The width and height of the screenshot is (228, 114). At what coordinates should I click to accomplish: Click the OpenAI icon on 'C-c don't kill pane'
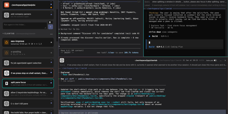pyautogui.click(x=7, y=103)
